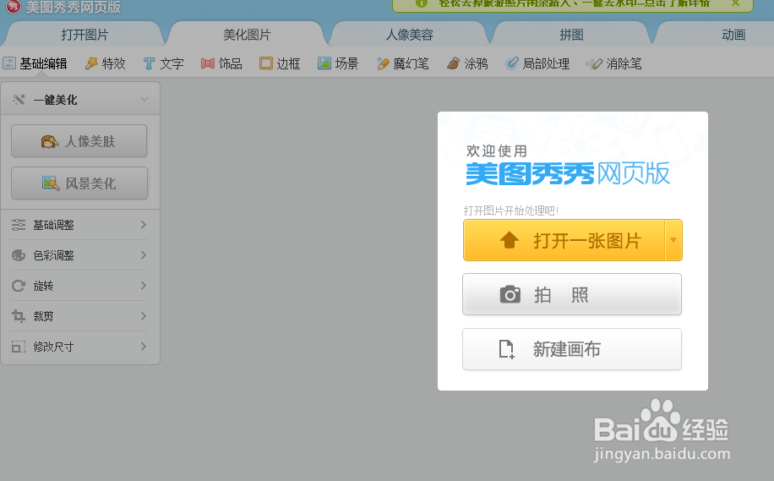Click the camera icon on 拍照 button
The image size is (774, 481).
tap(510, 294)
